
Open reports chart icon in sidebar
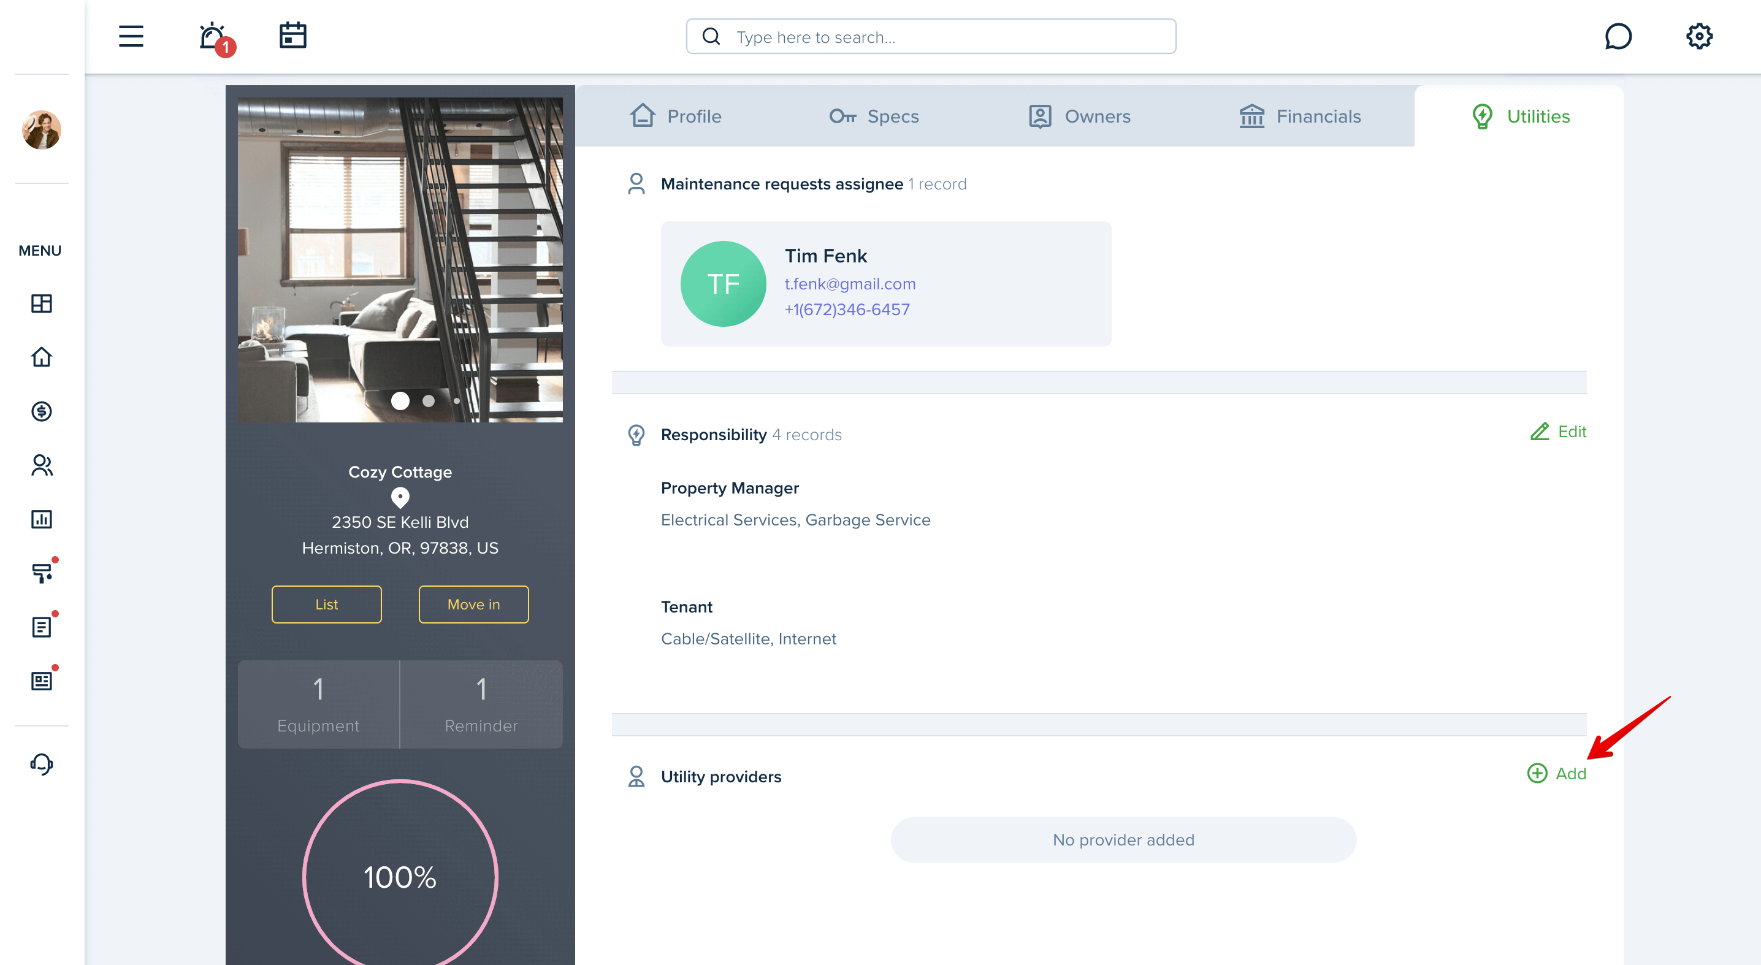click(41, 519)
